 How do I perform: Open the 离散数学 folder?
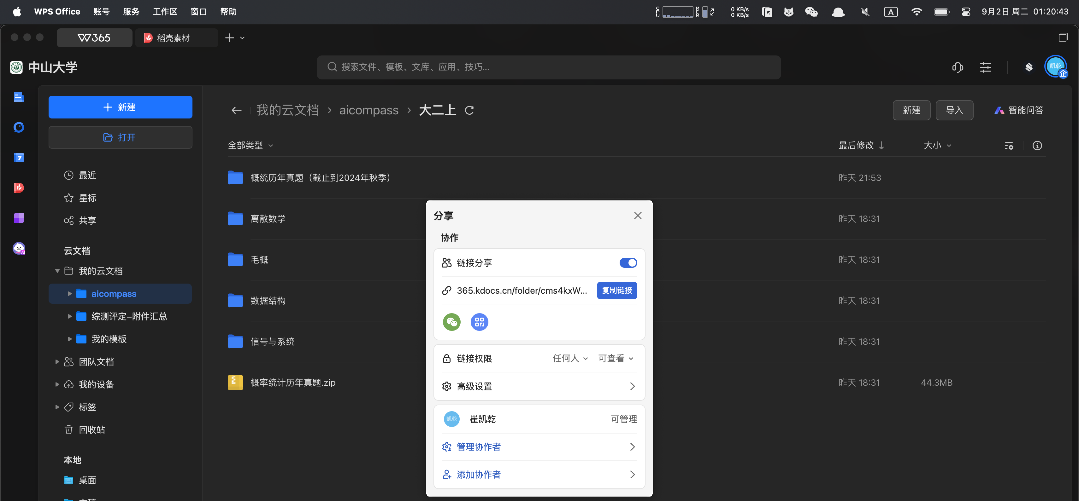coord(268,218)
